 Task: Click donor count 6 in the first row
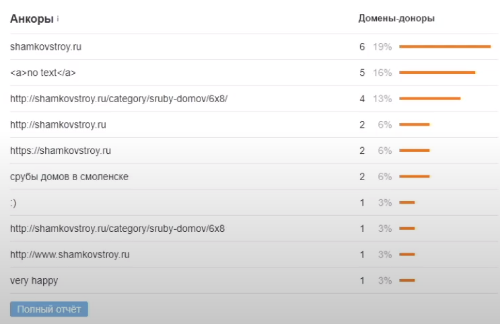coord(362,47)
